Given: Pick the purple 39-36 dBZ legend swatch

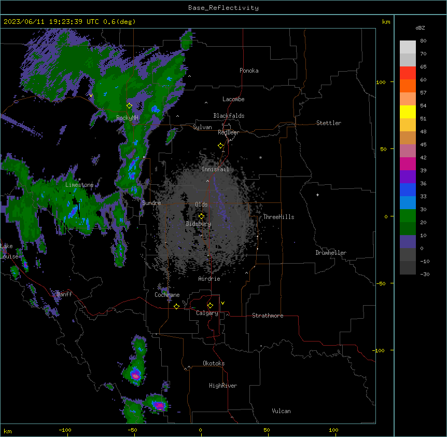Looking at the screenshot, I should tap(408, 177).
